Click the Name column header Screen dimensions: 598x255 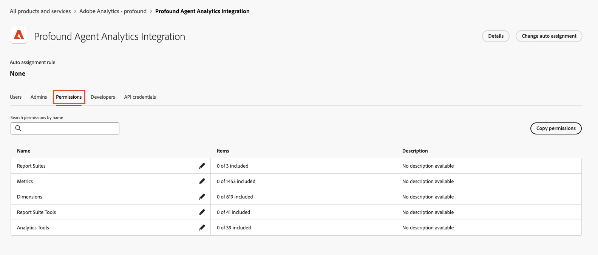pyautogui.click(x=23, y=151)
